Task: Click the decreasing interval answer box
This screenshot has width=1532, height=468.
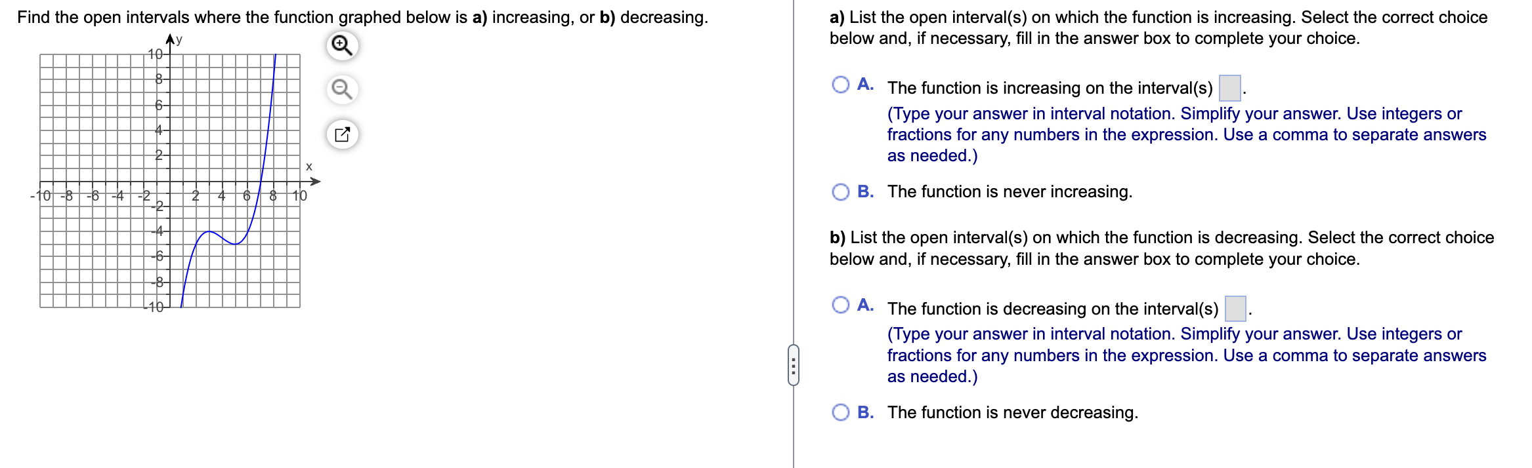Action: point(1237,307)
